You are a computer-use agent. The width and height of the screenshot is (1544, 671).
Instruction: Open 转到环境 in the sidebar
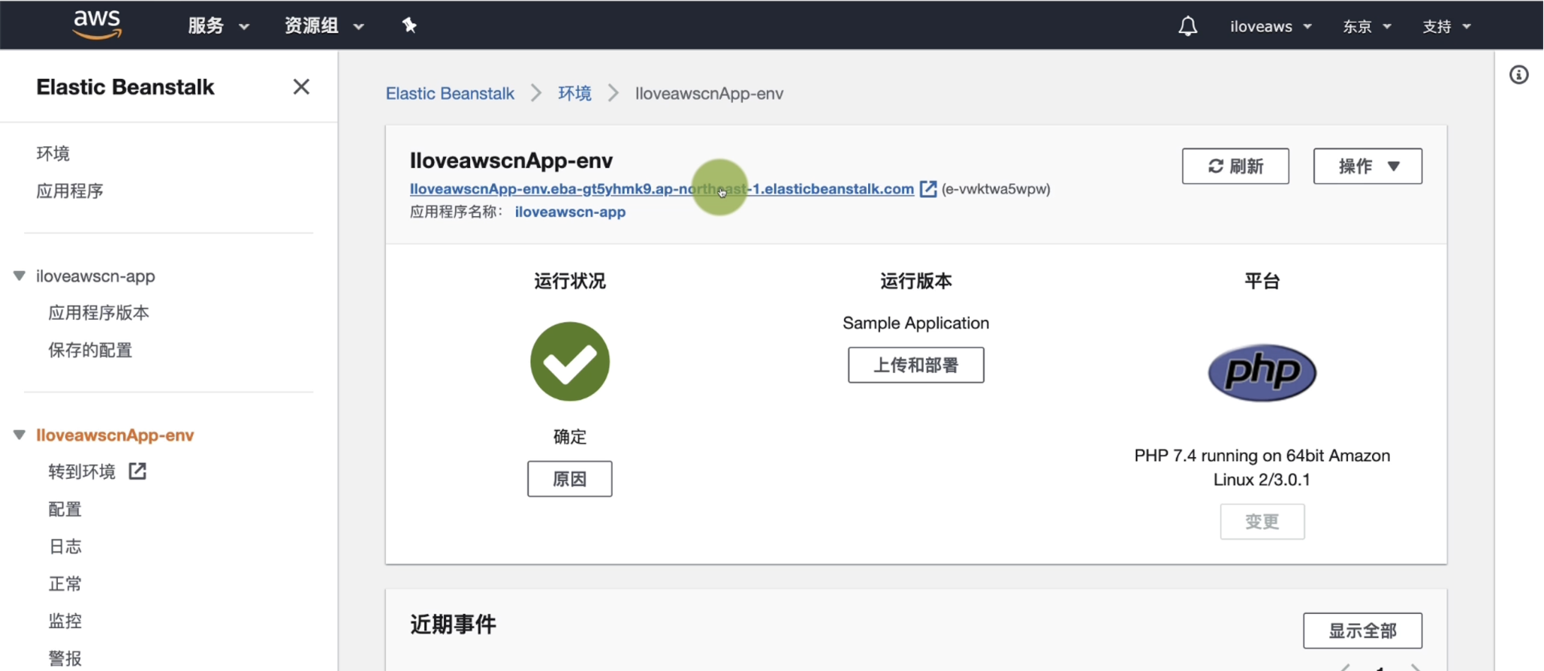point(82,471)
